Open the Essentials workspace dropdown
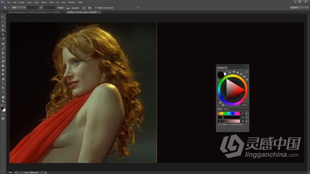Screen dimensions: 310x174 [x=299, y=8]
